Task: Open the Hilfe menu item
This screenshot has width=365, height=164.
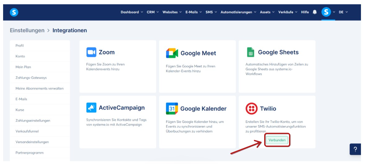Action: click(x=305, y=12)
